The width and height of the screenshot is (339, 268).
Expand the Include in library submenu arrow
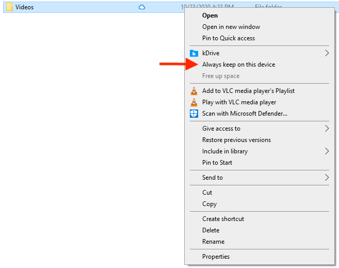click(327, 151)
